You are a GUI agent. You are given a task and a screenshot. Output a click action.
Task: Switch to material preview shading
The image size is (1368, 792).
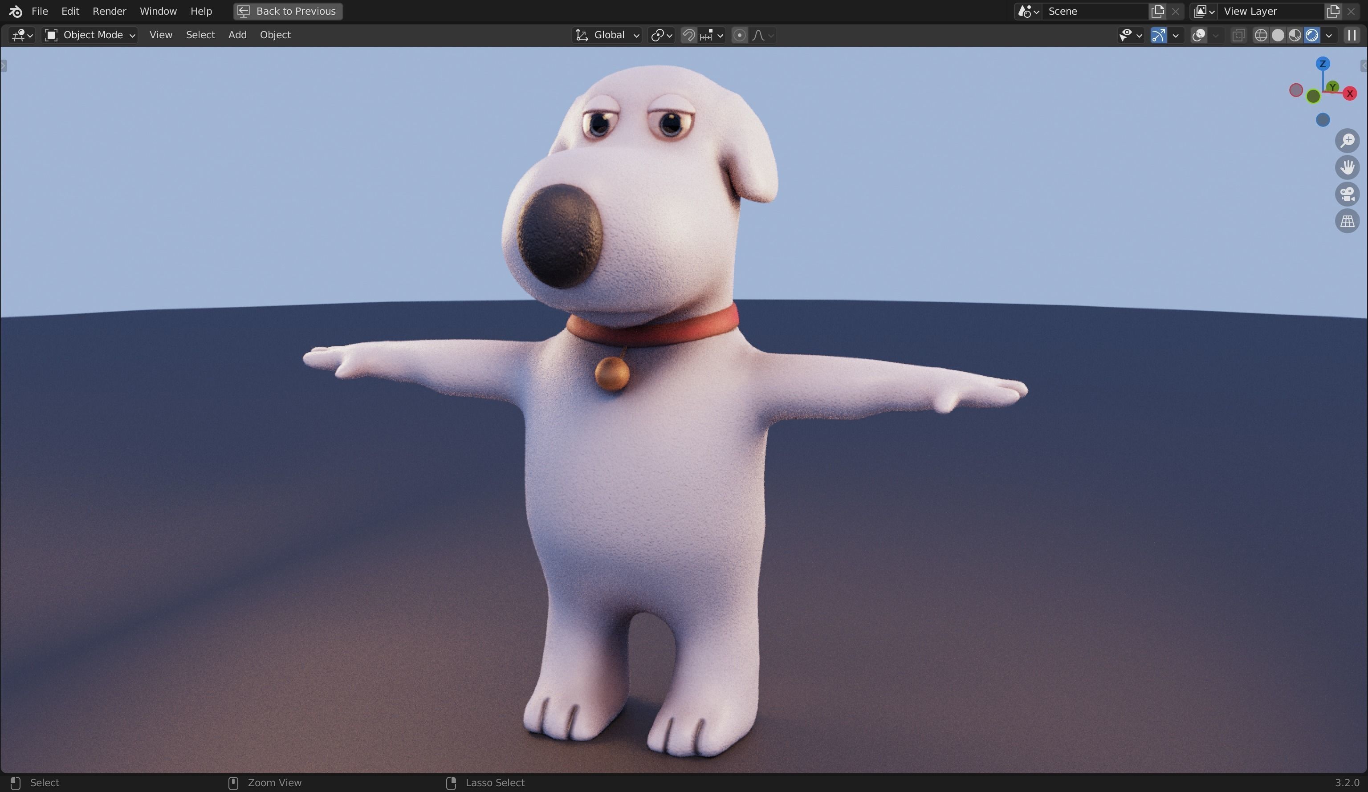coord(1295,35)
